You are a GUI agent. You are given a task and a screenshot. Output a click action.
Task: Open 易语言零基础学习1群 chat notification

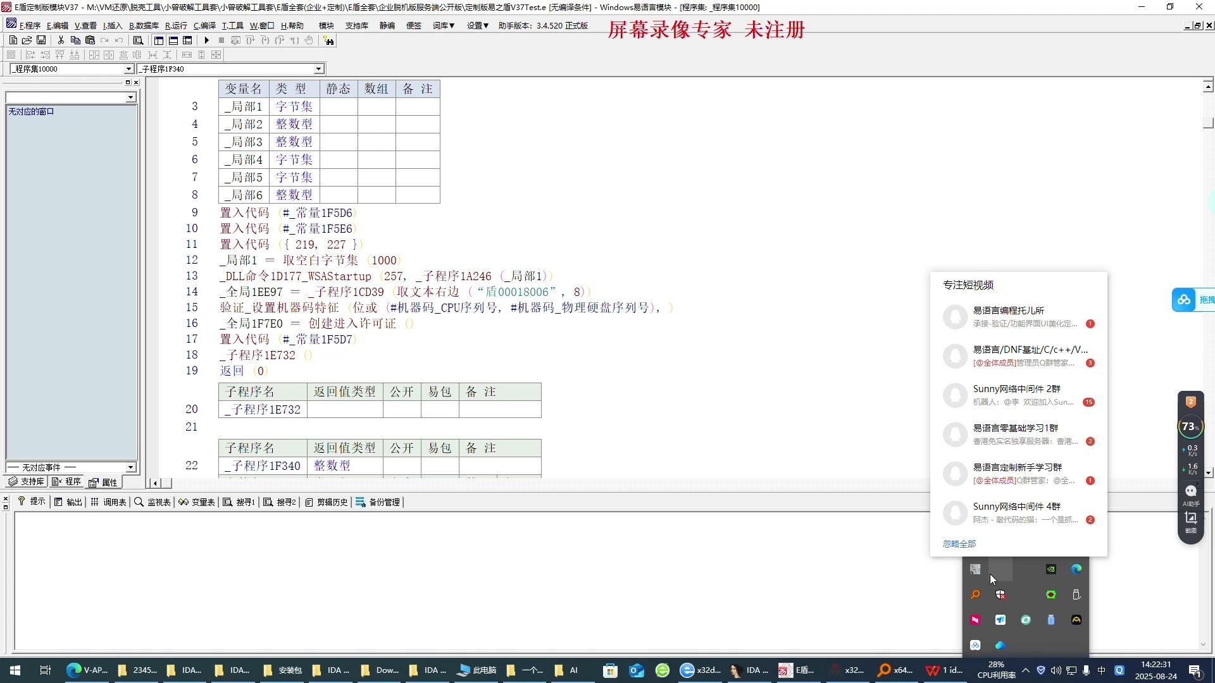1019,434
